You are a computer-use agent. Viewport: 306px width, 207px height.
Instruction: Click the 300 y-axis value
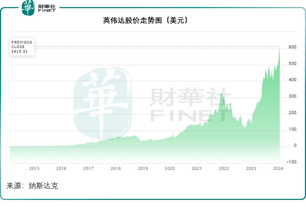pyautogui.click(x=293, y=96)
